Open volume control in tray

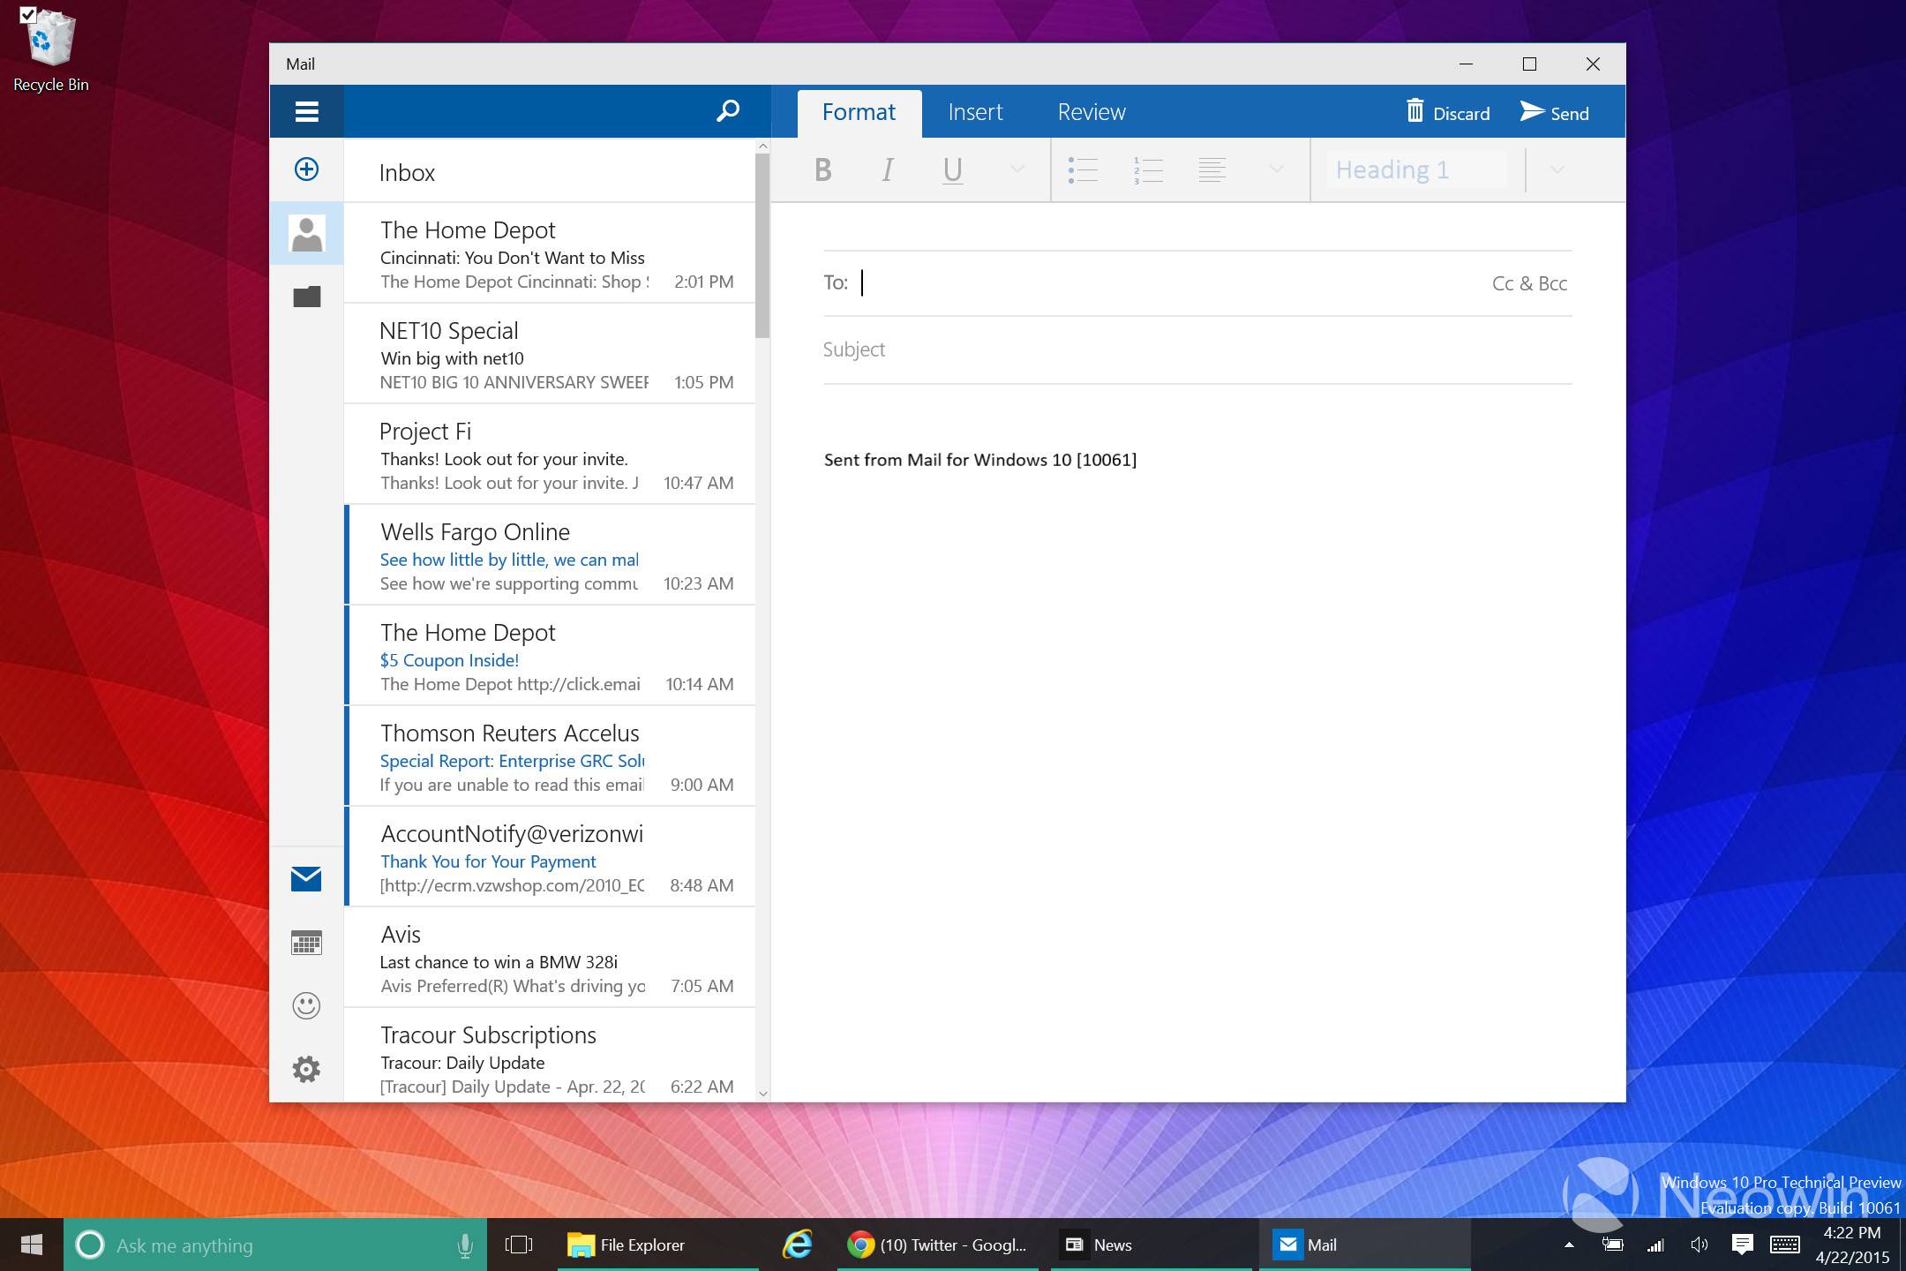(1699, 1245)
